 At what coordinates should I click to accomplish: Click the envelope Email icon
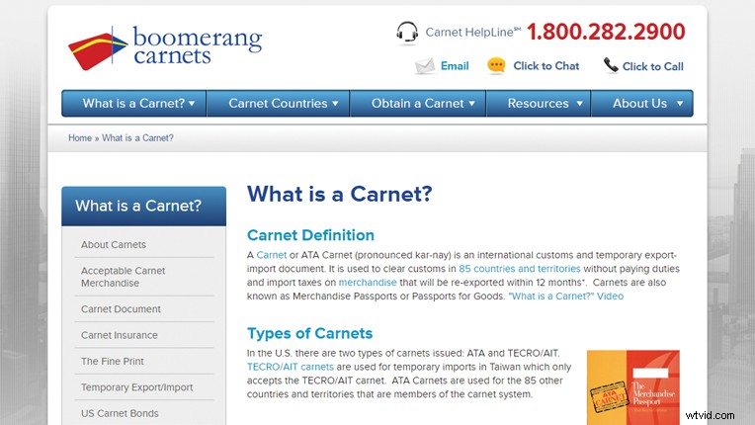425,66
